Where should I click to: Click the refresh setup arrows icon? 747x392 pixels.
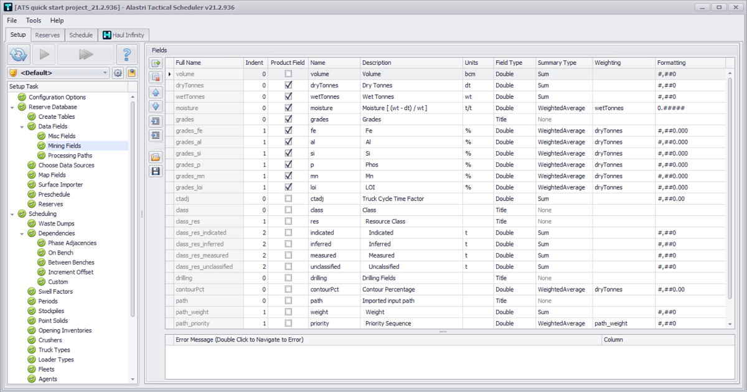19,55
